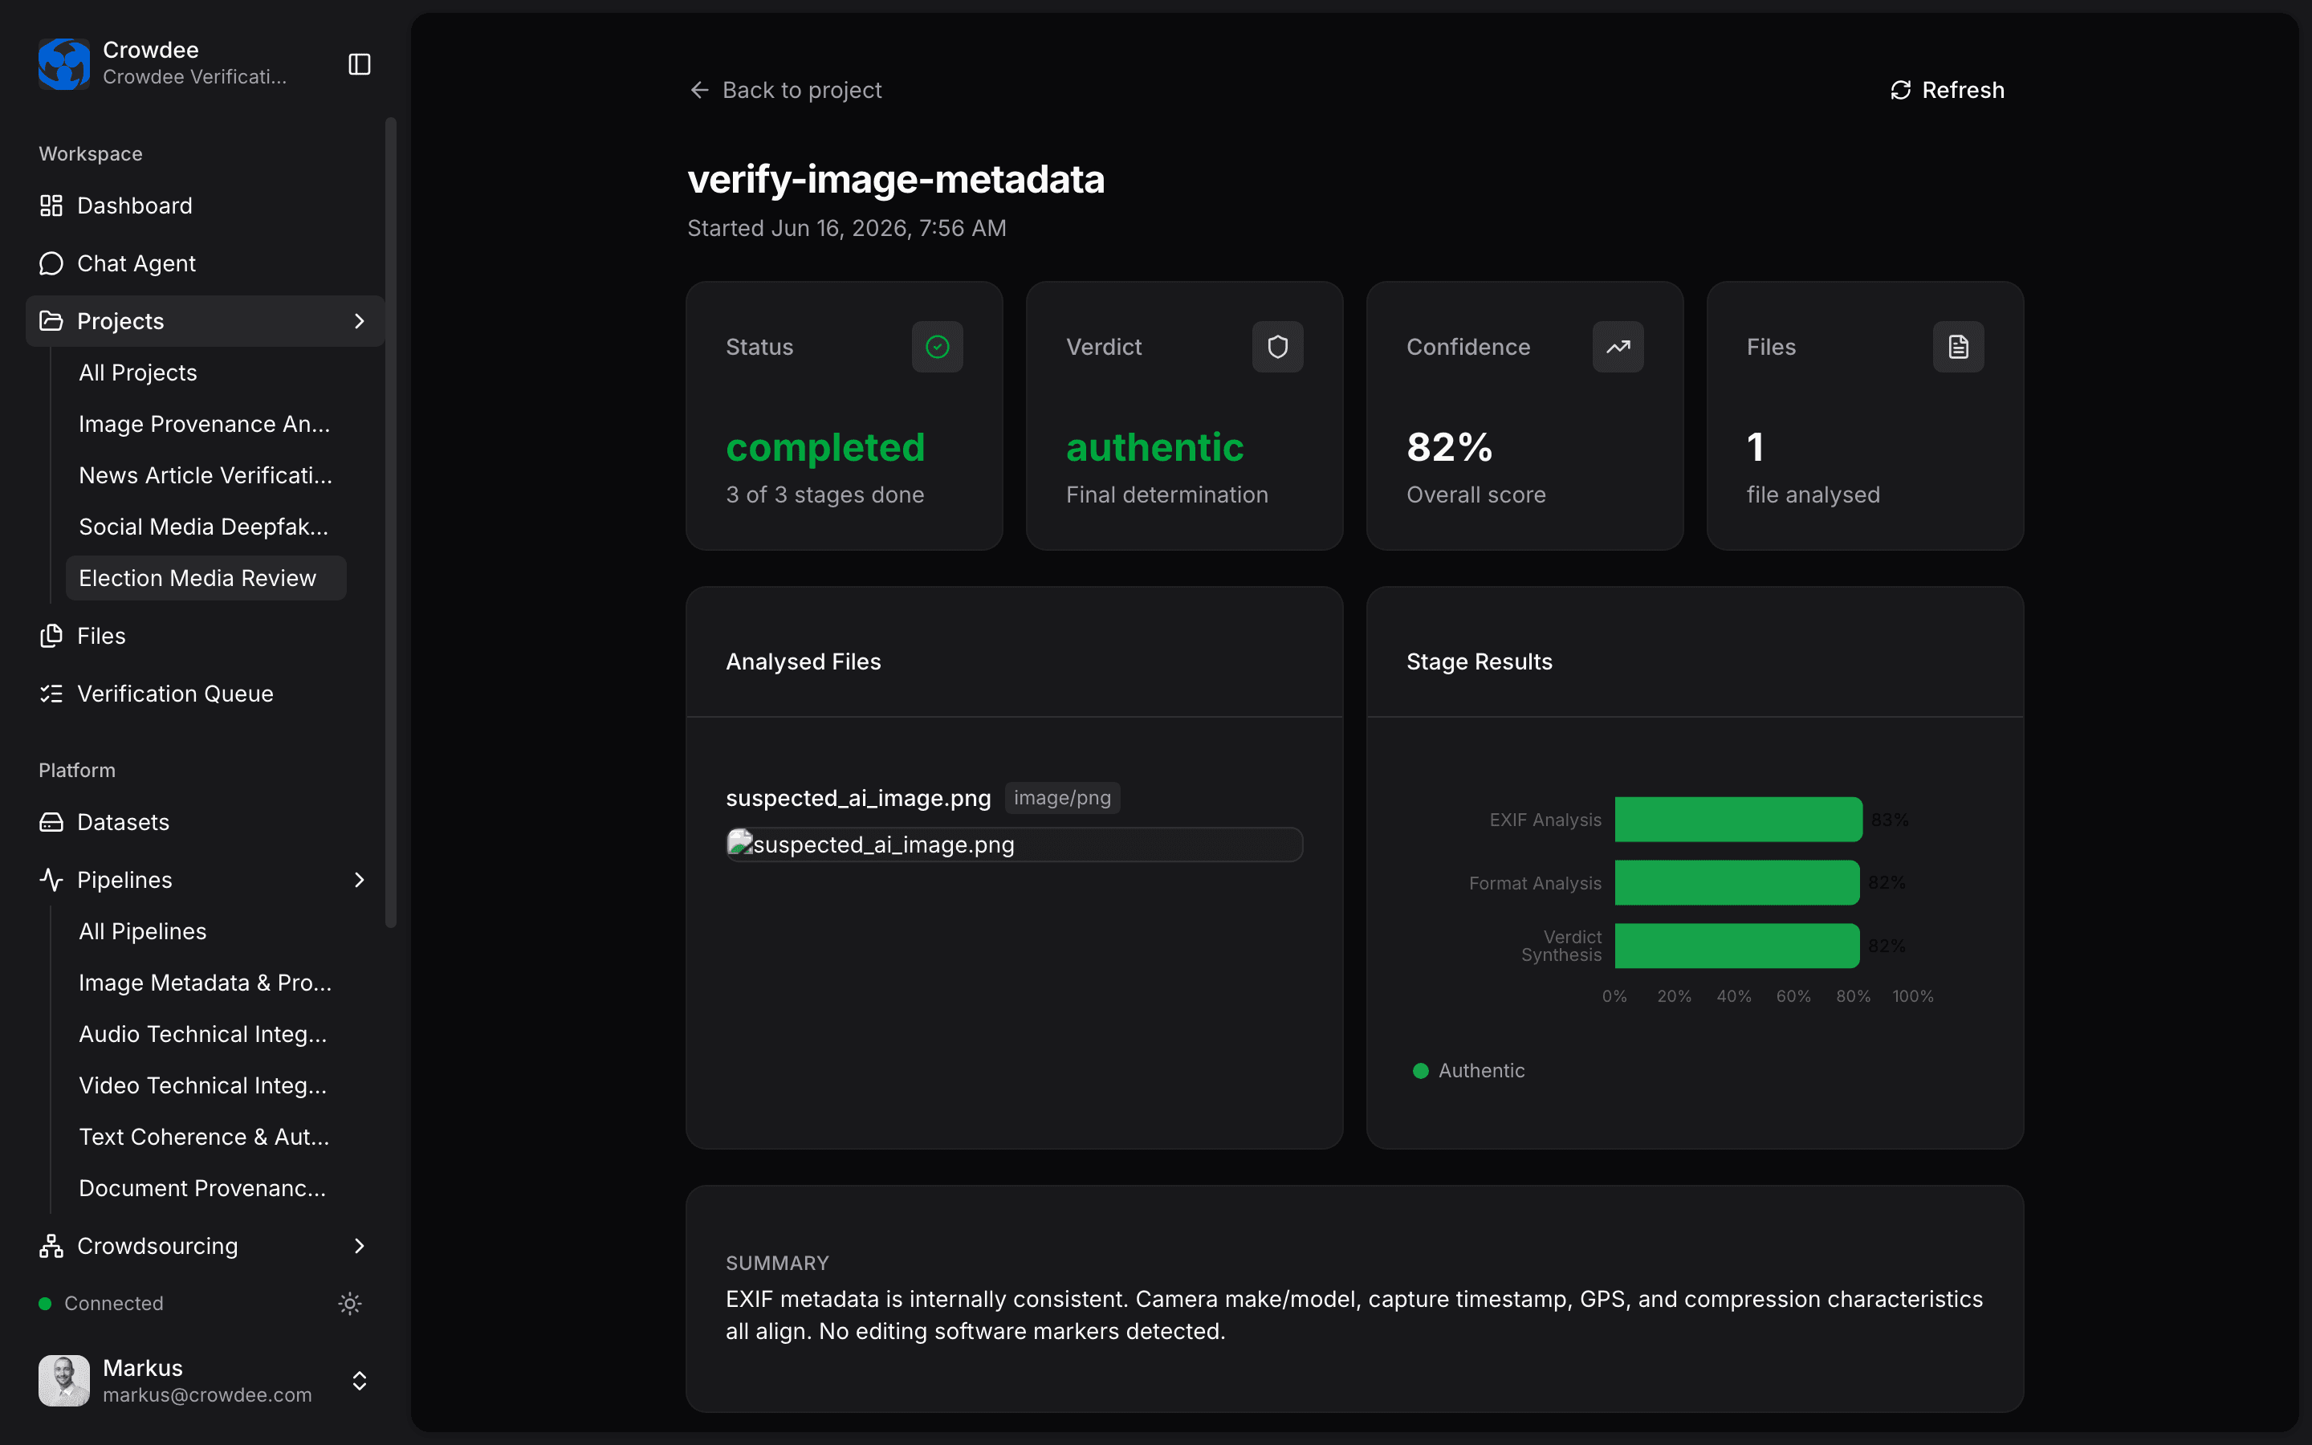
Task: Click Datasets drive icon
Action: pos(51,822)
